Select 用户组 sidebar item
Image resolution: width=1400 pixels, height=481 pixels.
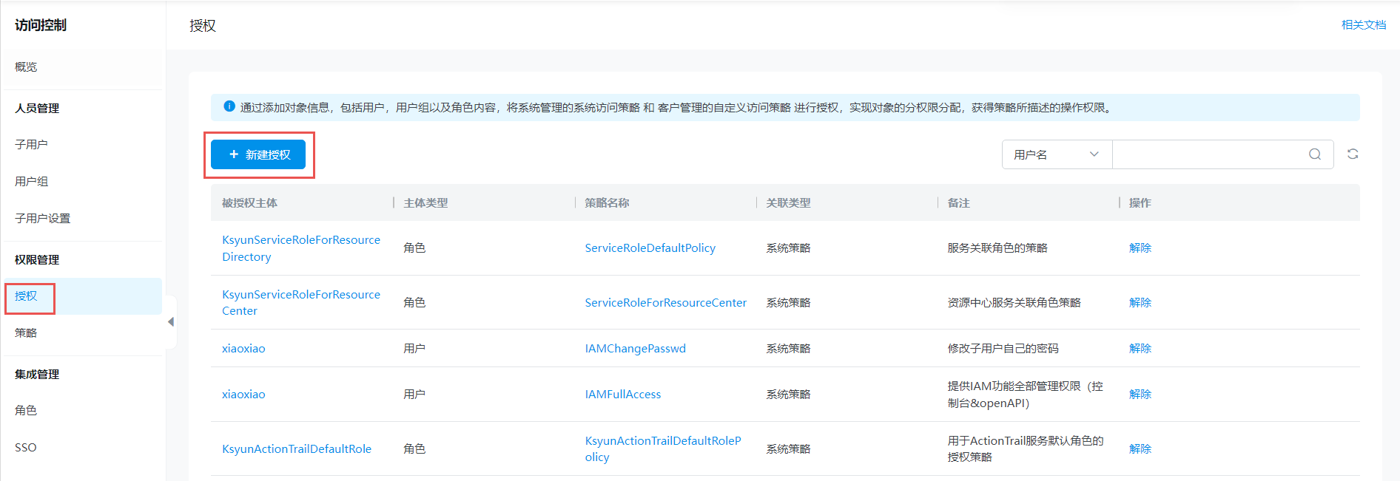click(31, 182)
